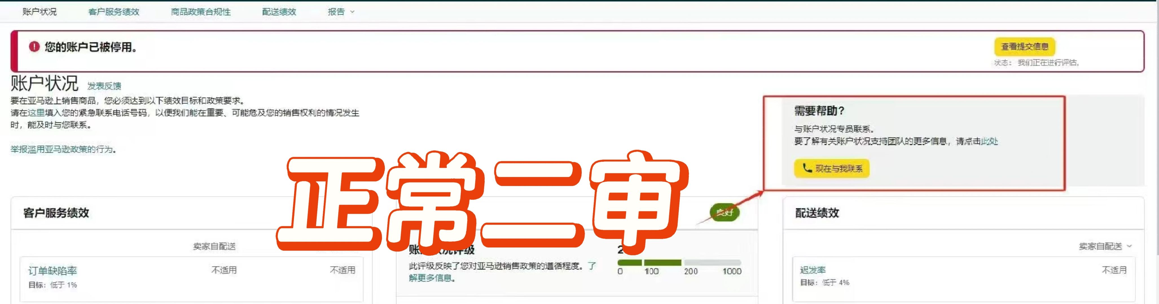Open 商品政策合规性 tab
Viewport: 1159px width, 304px height.
201,12
